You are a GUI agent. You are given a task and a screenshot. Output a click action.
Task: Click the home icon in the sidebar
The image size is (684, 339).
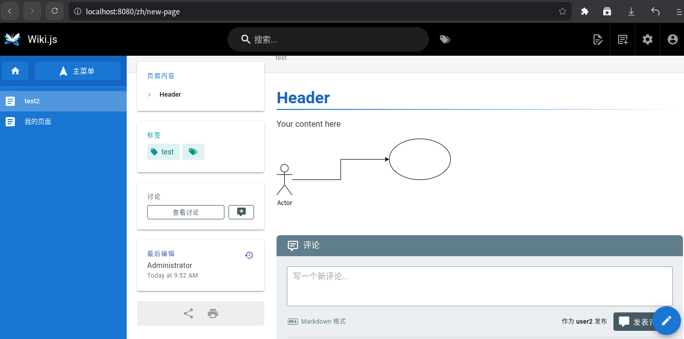tap(15, 71)
